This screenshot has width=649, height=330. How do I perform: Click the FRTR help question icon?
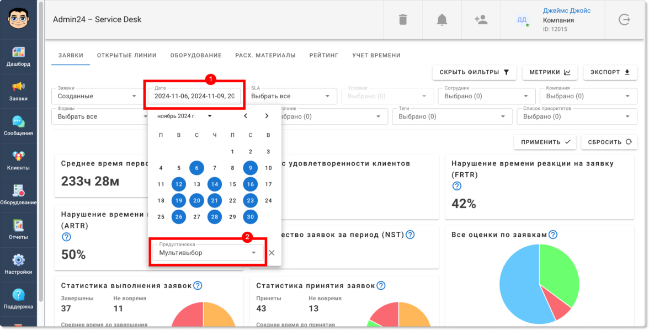tap(456, 187)
